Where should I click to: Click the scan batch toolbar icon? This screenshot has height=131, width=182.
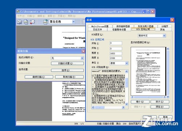19,22
